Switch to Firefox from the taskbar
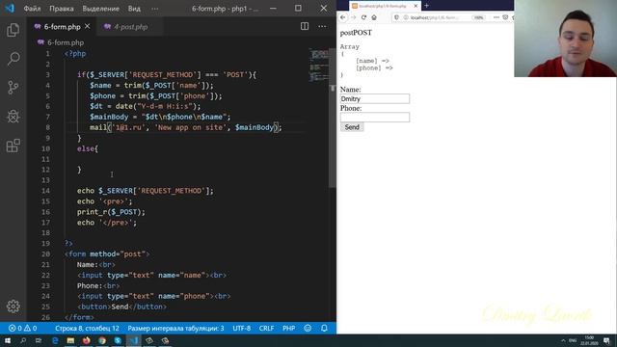The width and height of the screenshot is (617, 347). (x=86, y=340)
